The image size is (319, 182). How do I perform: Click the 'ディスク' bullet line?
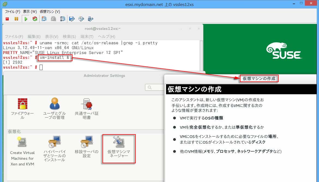coord(229,139)
